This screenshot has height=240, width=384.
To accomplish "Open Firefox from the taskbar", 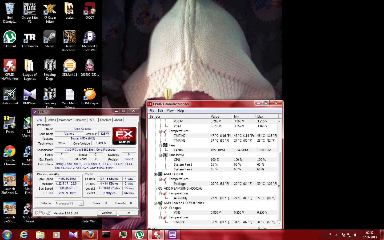I will (90, 235).
